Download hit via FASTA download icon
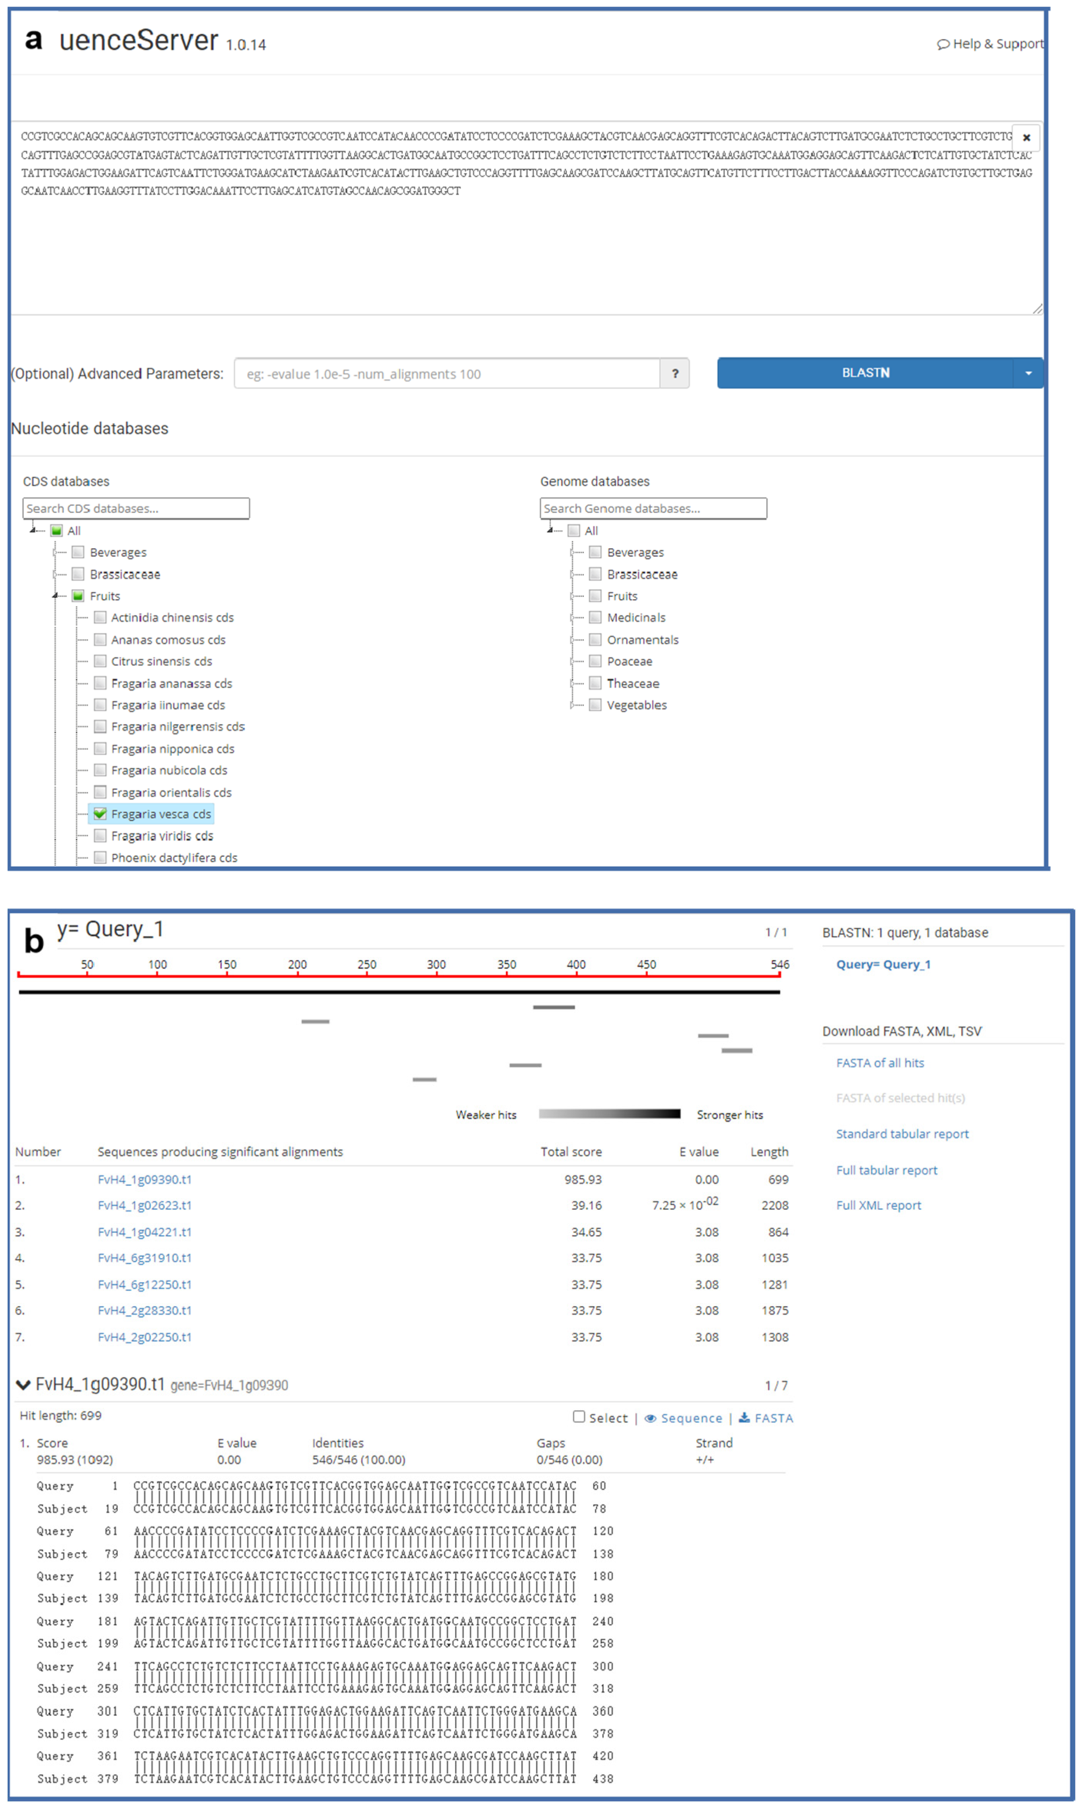1084x1812 pixels. tap(744, 1417)
